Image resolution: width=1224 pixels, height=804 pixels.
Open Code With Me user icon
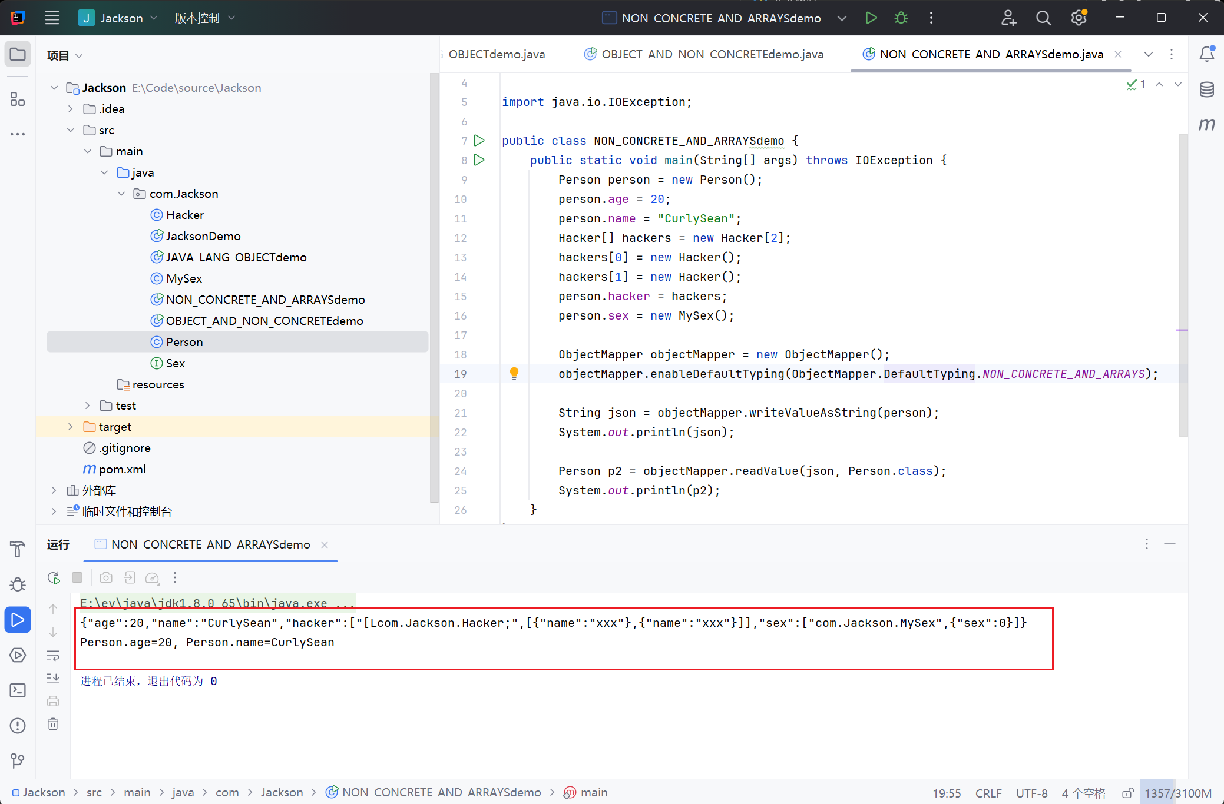tap(1008, 18)
